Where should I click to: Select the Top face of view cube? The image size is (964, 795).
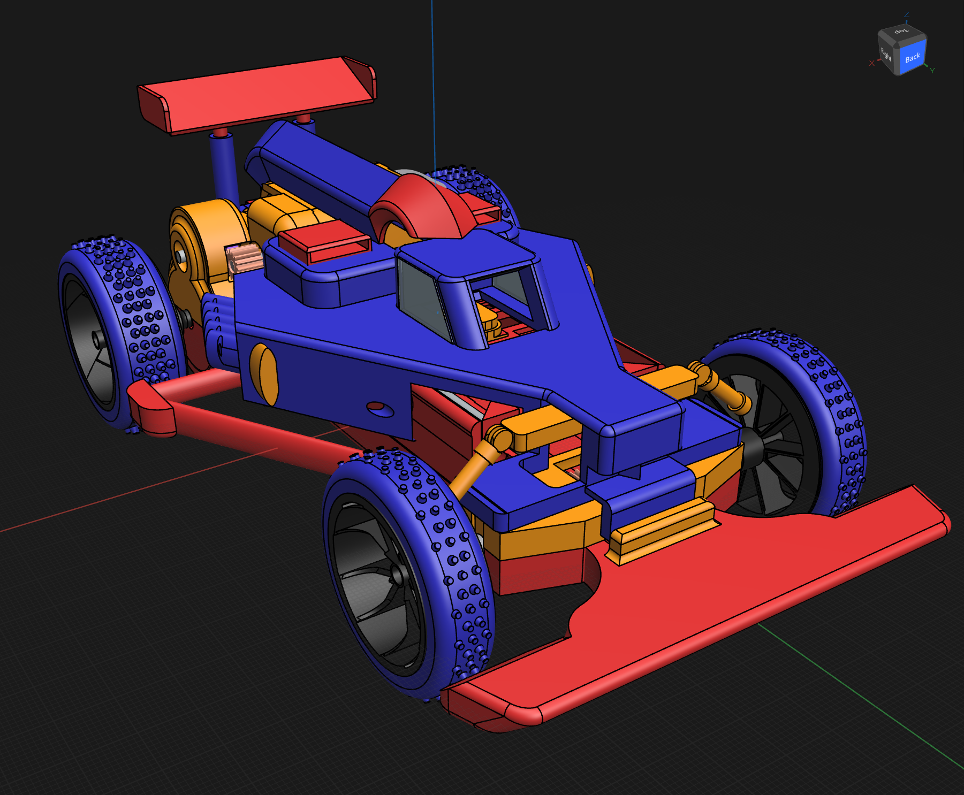point(902,32)
